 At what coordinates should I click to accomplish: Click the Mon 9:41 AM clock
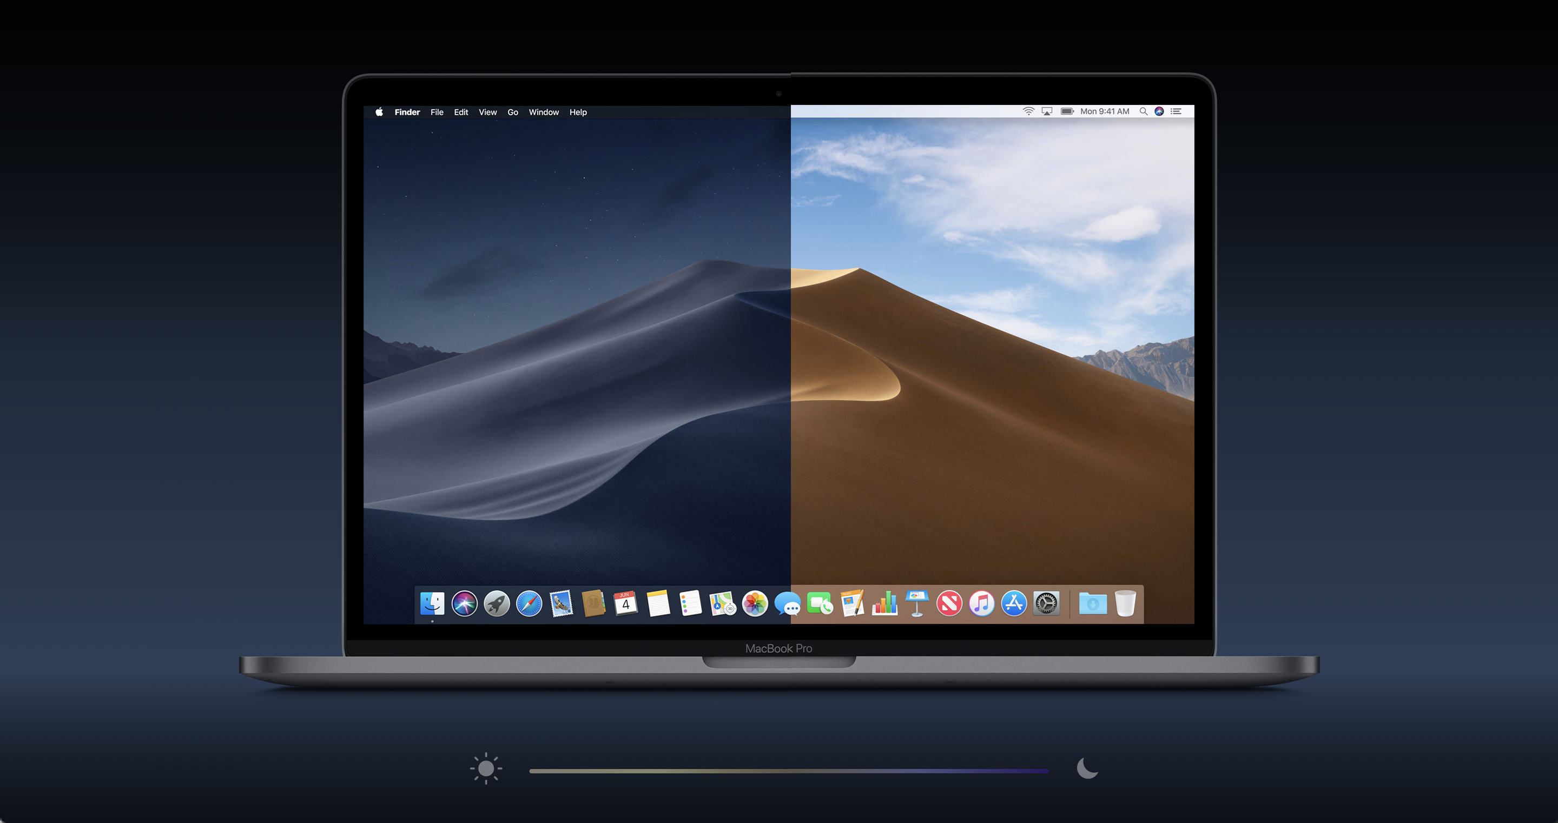1105,111
